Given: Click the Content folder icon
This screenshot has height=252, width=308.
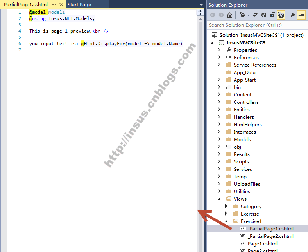Looking at the screenshot, I should [x=229, y=94].
